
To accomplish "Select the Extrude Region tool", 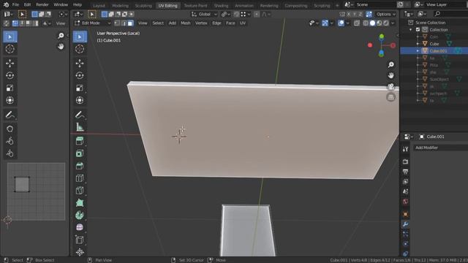I will 80,141.
